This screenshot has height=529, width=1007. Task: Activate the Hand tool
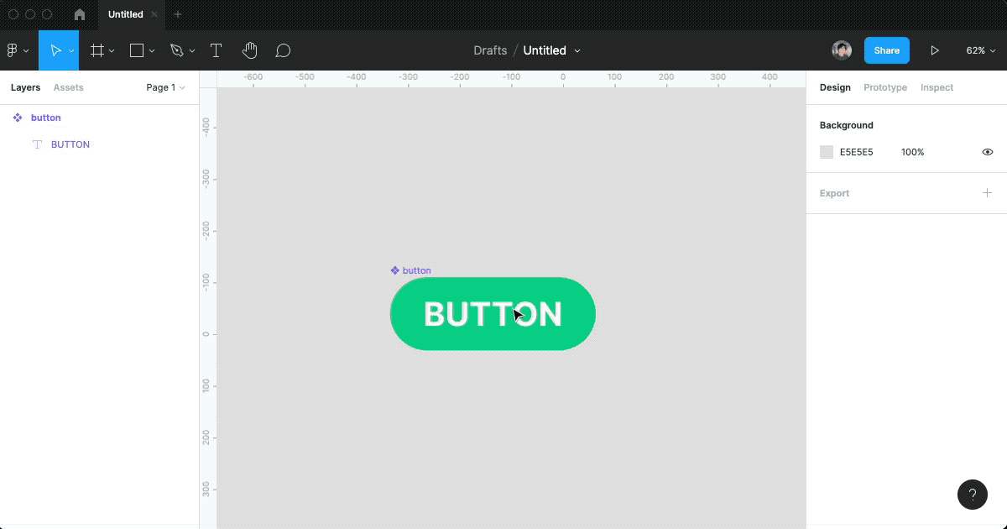(249, 50)
